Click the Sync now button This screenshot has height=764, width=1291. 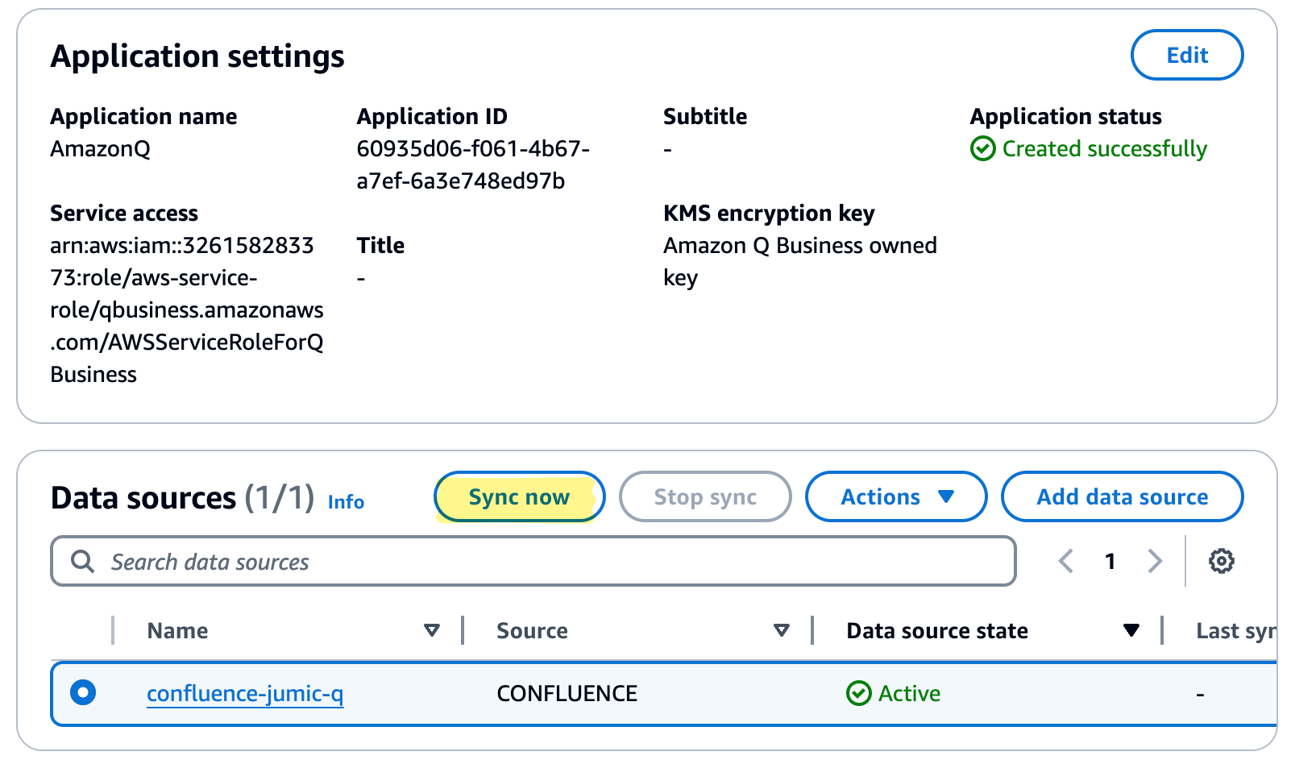[x=519, y=496]
